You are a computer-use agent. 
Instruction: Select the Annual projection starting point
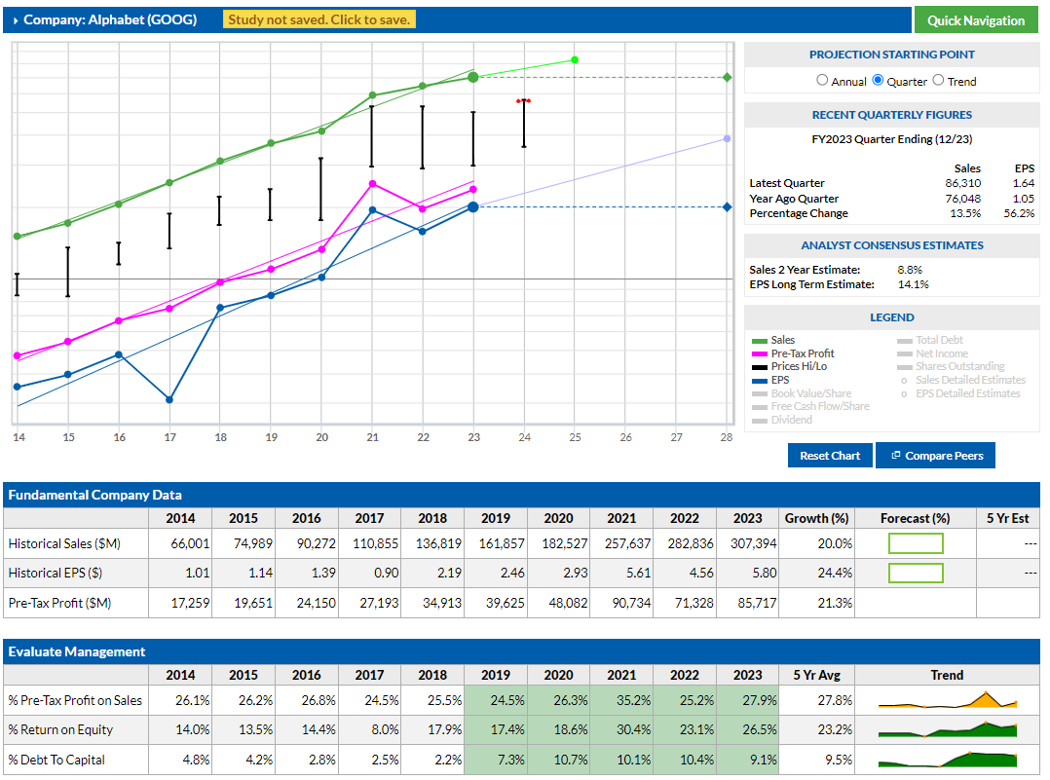822,81
